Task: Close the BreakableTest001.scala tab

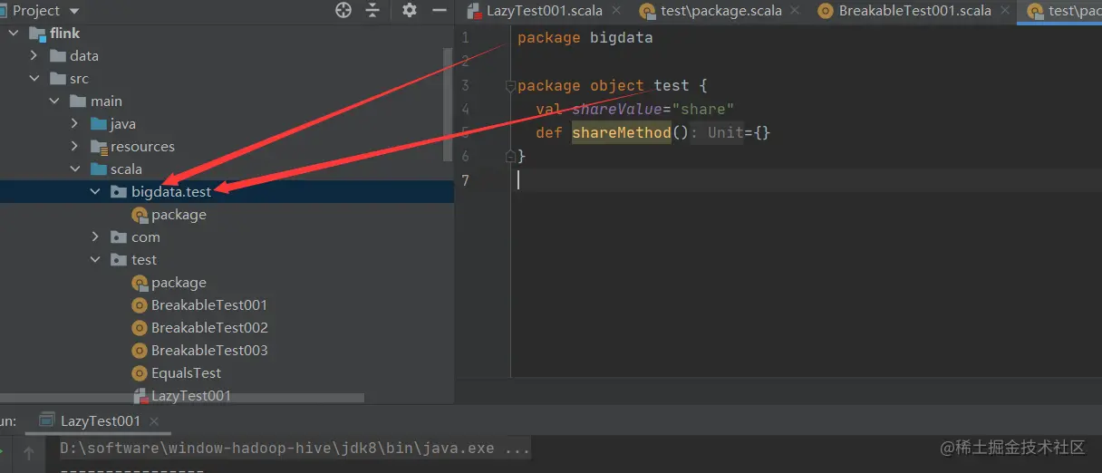Action: click(x=1004, y=11)
